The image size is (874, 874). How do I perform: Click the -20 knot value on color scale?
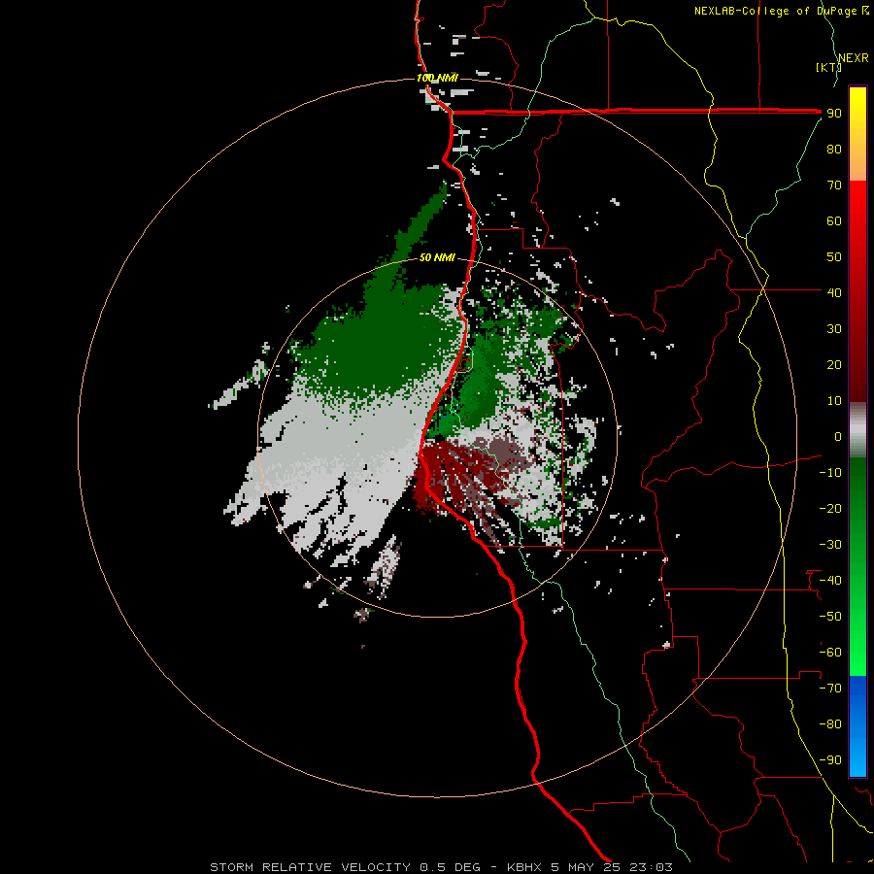[830, 508]
